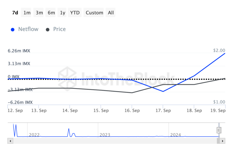Show All available history

111,13
